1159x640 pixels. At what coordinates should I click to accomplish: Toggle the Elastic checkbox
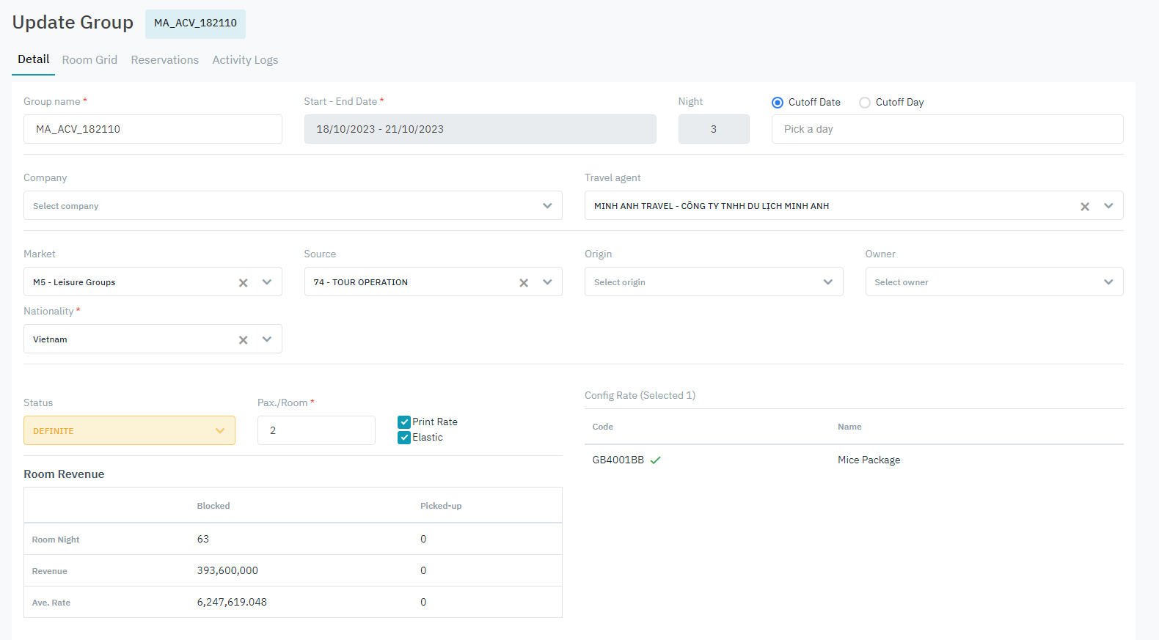tap(404, 438)
